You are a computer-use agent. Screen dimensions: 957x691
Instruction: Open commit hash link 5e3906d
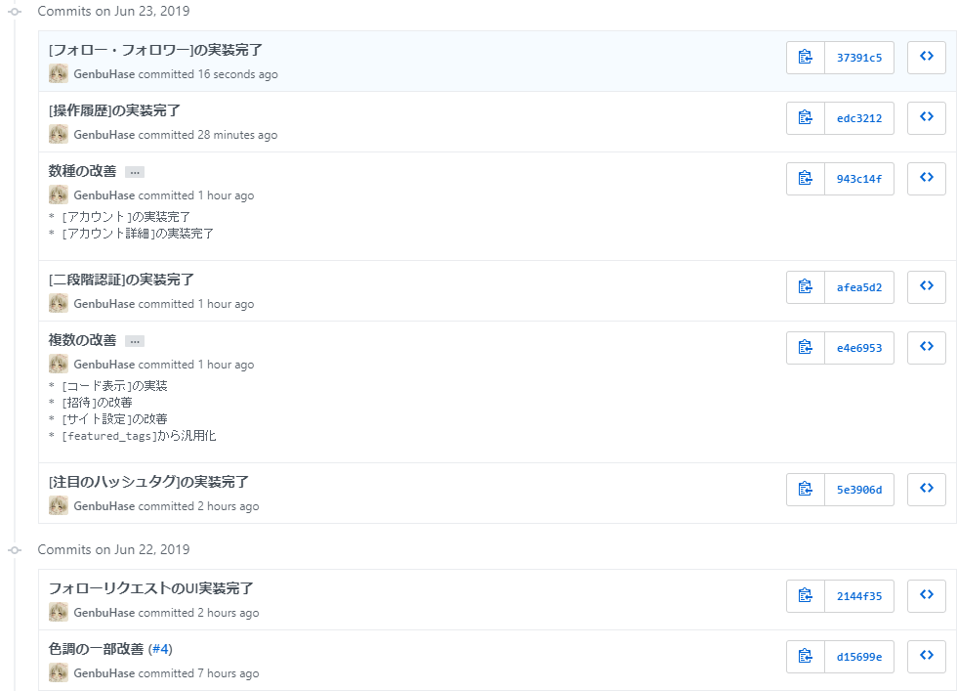[859, 490]
